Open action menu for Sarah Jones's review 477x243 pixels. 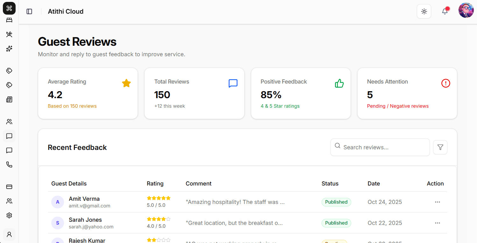point(438,223)
